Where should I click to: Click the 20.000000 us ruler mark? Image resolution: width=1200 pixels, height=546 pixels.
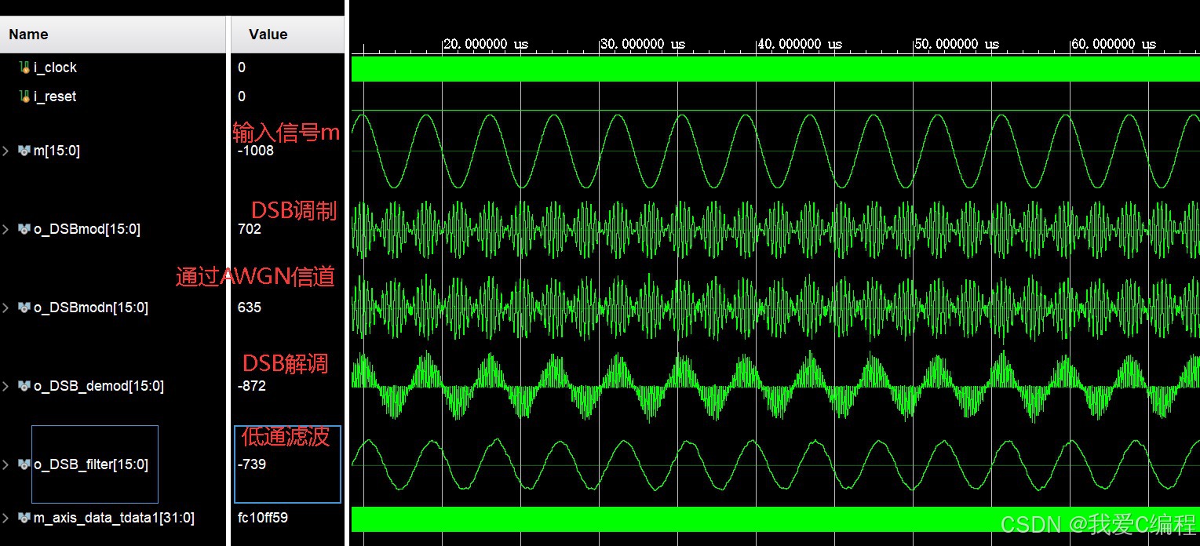coord(486,44)
